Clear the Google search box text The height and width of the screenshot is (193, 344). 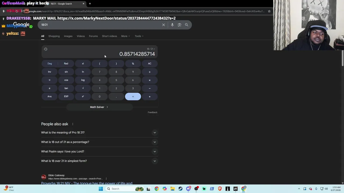pos(163,25)
